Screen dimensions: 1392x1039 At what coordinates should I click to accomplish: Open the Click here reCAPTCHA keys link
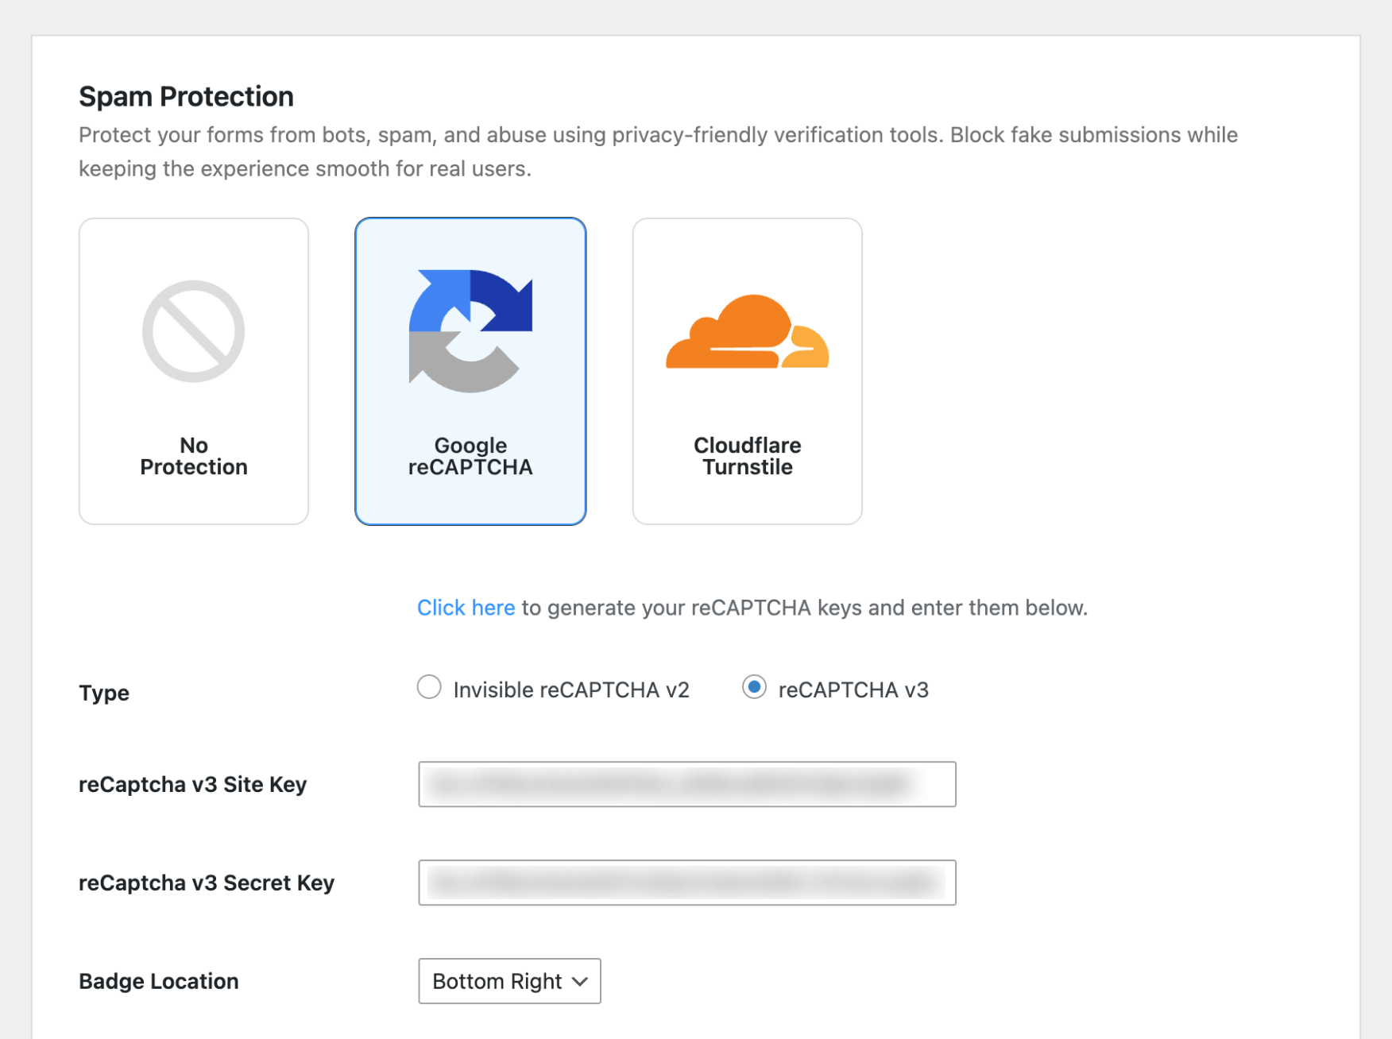point(466,608)
